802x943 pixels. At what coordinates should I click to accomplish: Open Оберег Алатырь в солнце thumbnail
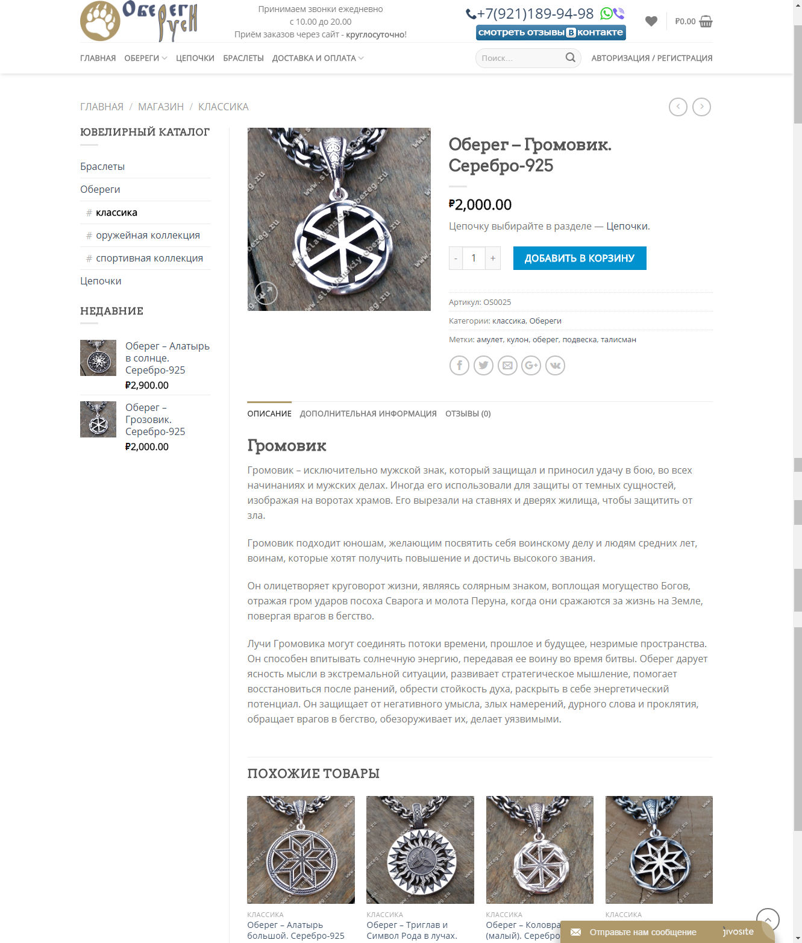[98, 358]
